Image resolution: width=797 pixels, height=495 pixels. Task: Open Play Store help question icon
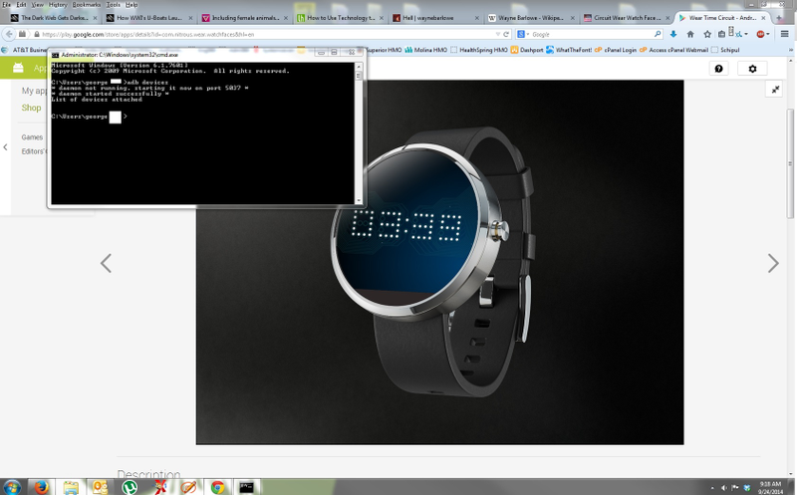(x=718, y=69)
